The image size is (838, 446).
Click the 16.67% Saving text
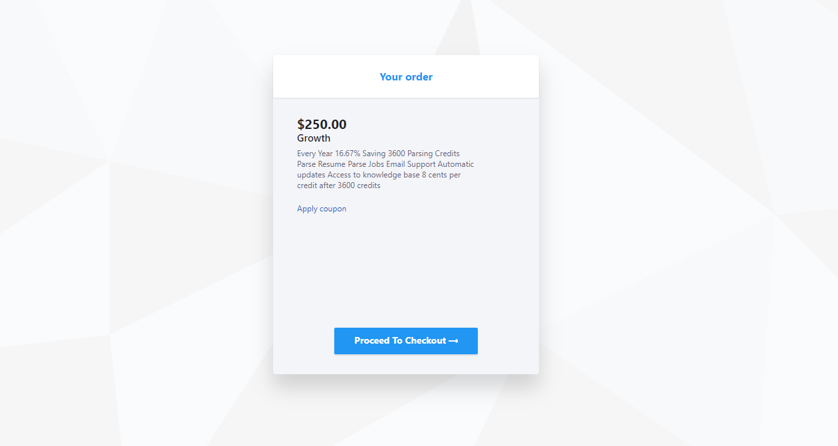coord(360,154)
